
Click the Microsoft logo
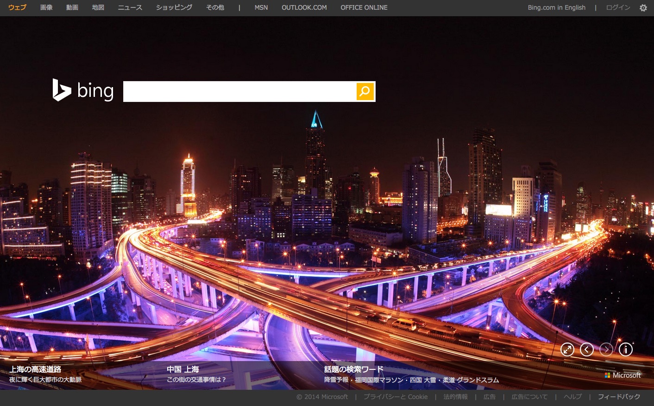[x=623, y=375]
